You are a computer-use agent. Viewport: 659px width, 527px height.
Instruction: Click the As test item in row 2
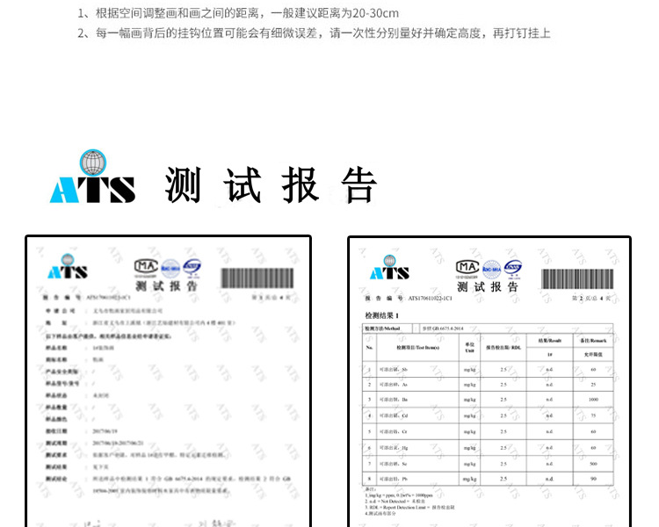pos(394,385)
